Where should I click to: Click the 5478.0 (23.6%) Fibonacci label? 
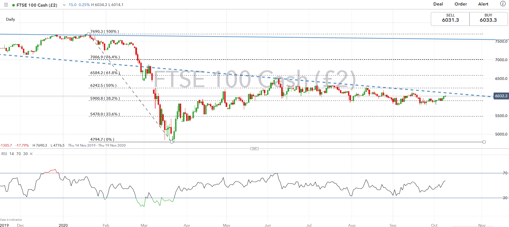[x=105, y=114]
